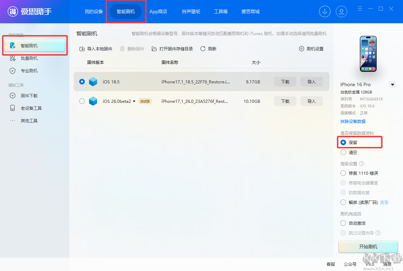Click the iOS 26.0beta2 firmware cube icon
The image size is (403, 271).
(93, 101)
